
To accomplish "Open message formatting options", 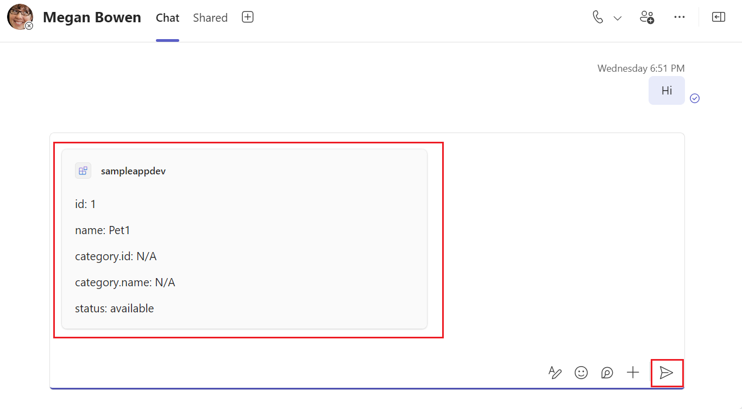I will (x=555, y=373).
